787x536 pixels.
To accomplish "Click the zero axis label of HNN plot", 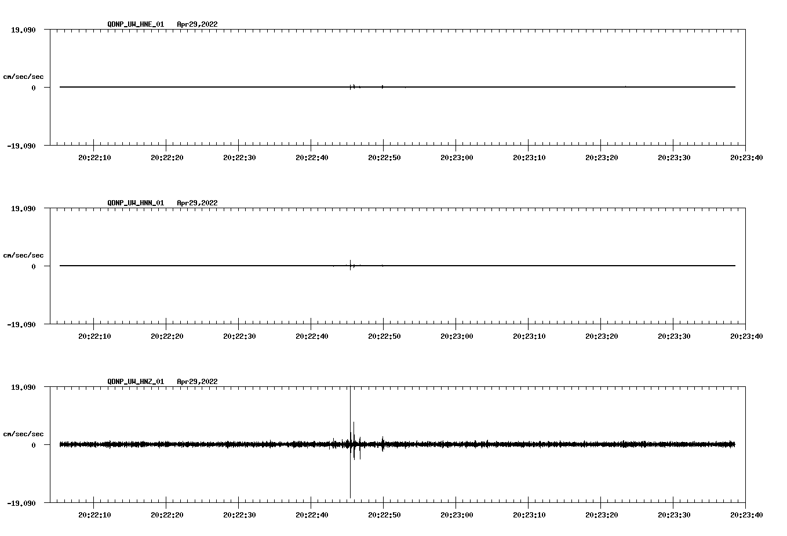I will pos(34,266).
